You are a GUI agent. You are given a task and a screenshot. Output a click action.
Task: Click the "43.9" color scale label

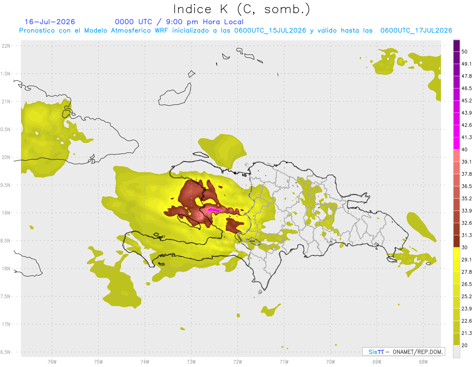point(467,113)
